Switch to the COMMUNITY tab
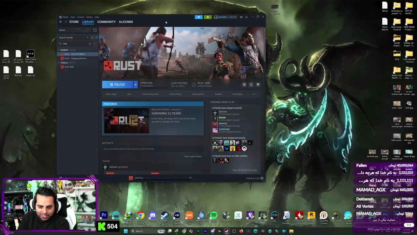The width and height of the screenshot is (417, 235). [107, 22]
